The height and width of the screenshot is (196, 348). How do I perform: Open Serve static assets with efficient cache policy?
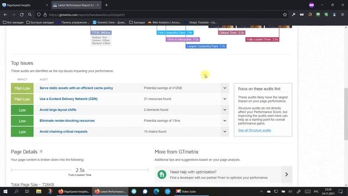(x=76, y=88)
